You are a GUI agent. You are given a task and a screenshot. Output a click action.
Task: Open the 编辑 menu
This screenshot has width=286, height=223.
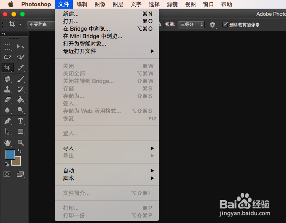pyautogui.click(x=82, y=4)
